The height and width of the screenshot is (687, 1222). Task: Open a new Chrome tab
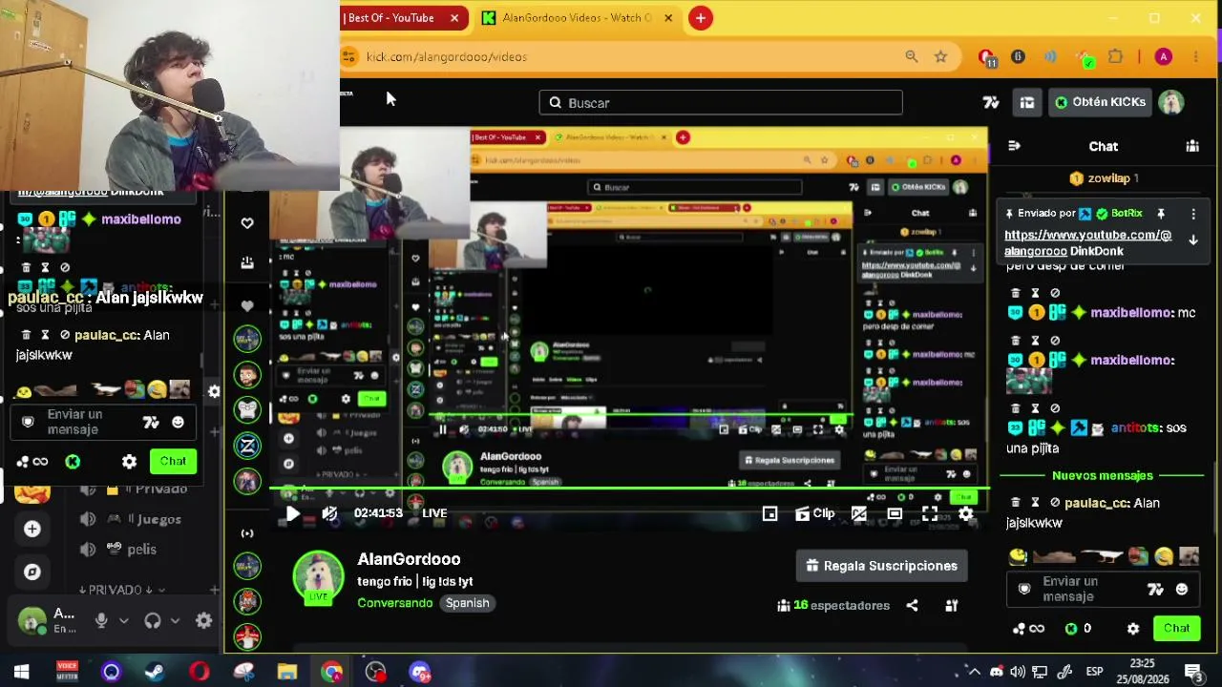coord(701,17)
